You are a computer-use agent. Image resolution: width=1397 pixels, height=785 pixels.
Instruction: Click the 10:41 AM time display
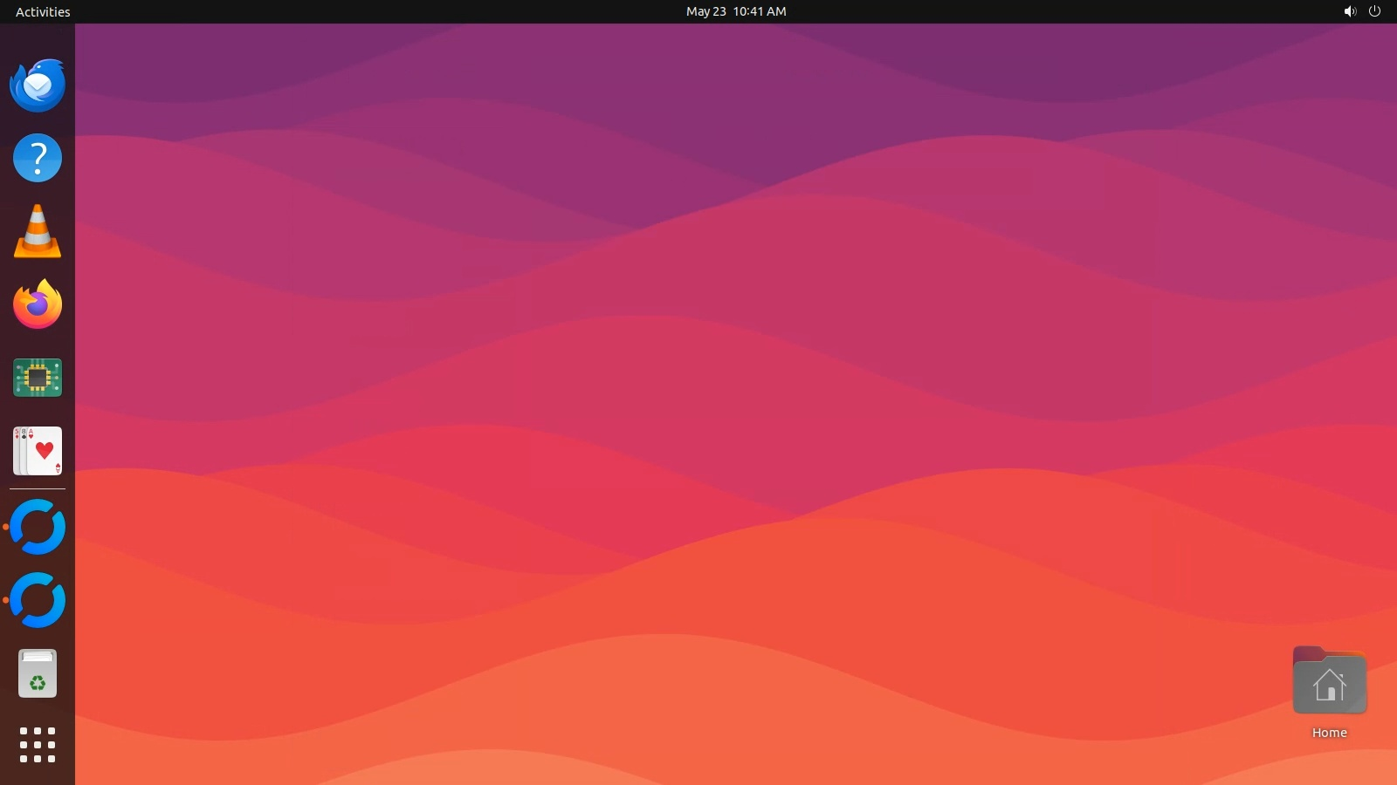[x=760, y=11]
